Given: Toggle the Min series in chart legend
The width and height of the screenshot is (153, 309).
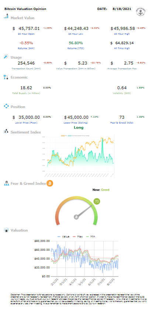Looking at the screenshot, I should [91, 236].
